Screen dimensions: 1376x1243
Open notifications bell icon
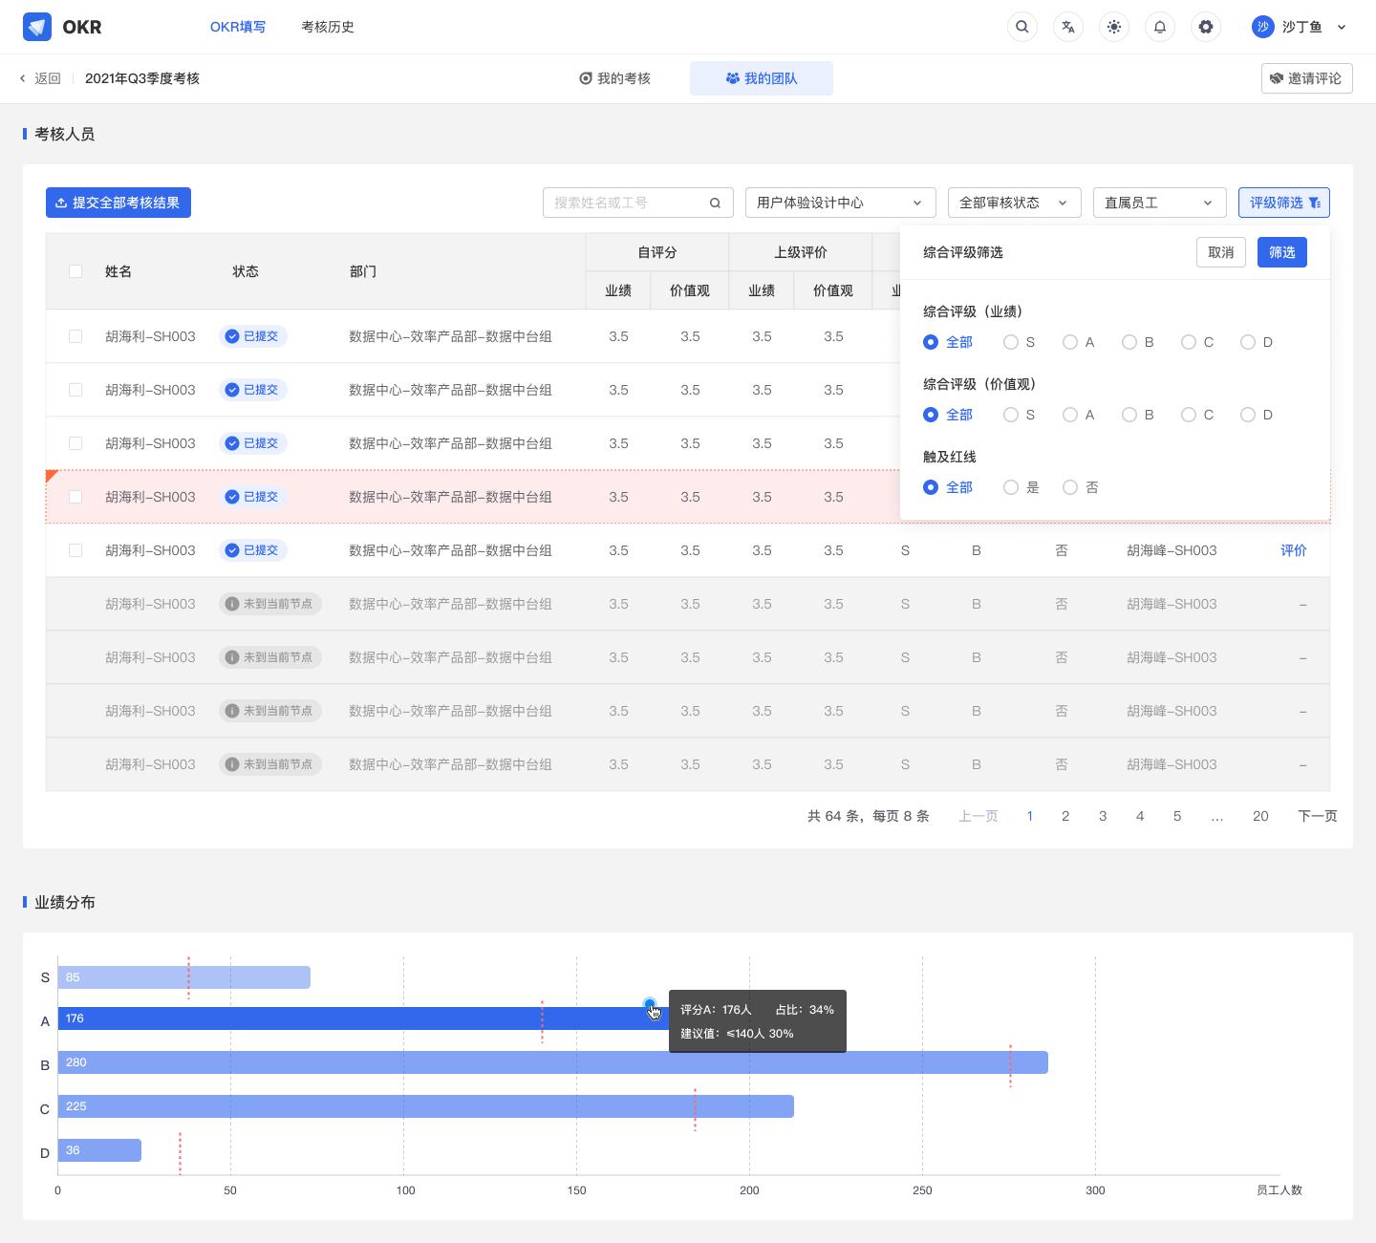[1159, 27]
